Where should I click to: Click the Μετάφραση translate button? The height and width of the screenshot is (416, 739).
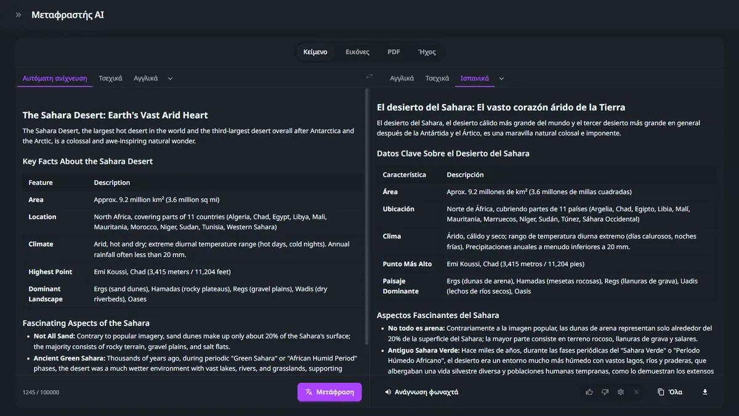(x=329, y=392)
